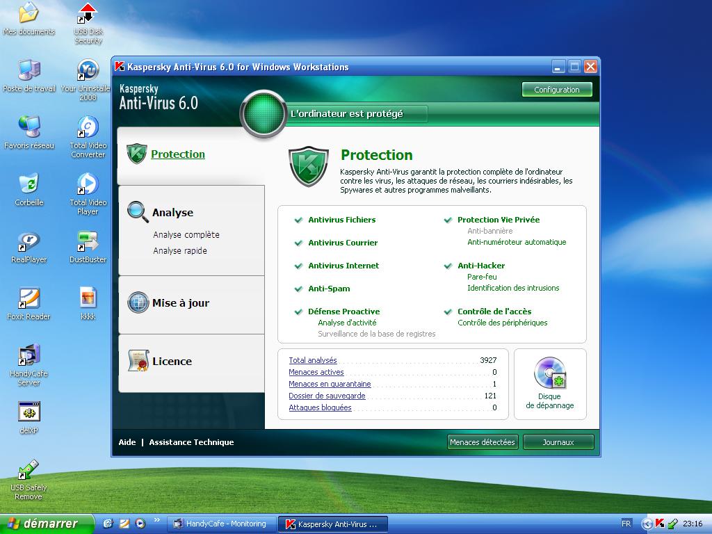Click FR language indicator in taskbar
712x534 pixels.
(626, 524)
